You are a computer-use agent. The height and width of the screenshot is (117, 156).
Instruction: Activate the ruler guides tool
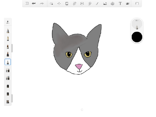tap(74, 4)
